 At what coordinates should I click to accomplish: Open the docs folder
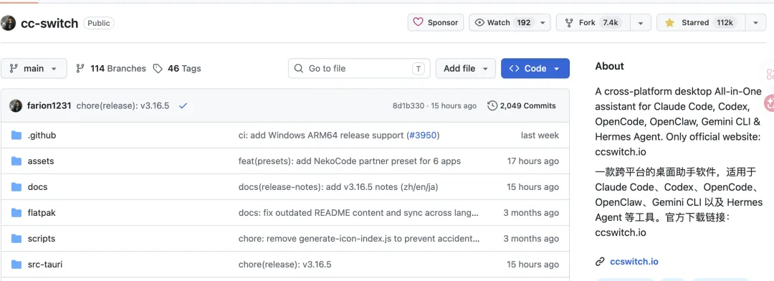(37, 186)
